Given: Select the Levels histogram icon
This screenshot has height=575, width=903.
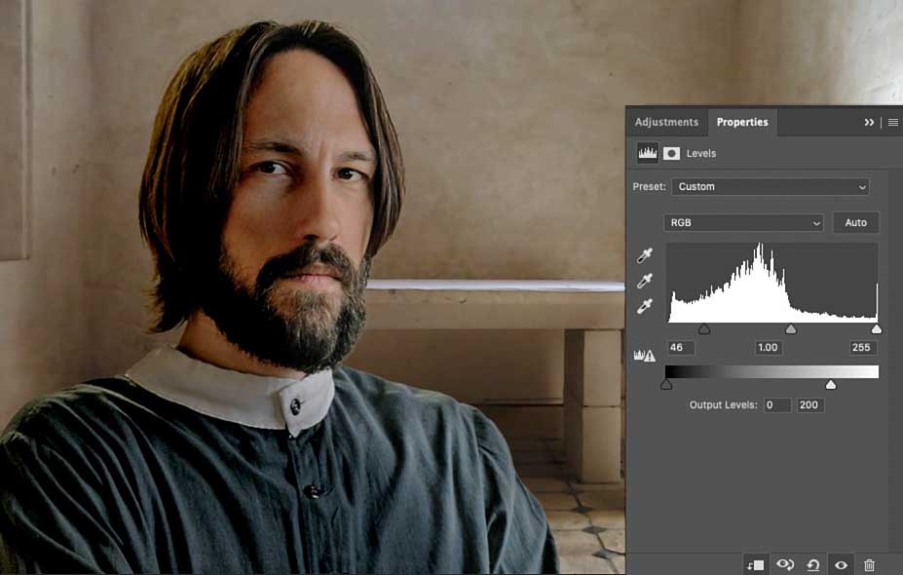Looking at the screenshot, I should pyautogui.click(x=648, y=153).
